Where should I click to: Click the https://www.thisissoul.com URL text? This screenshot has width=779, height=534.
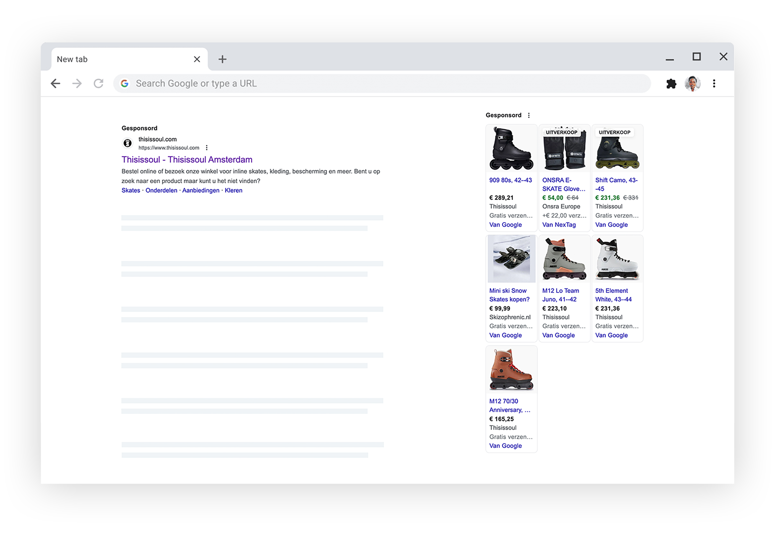point(169,148)
